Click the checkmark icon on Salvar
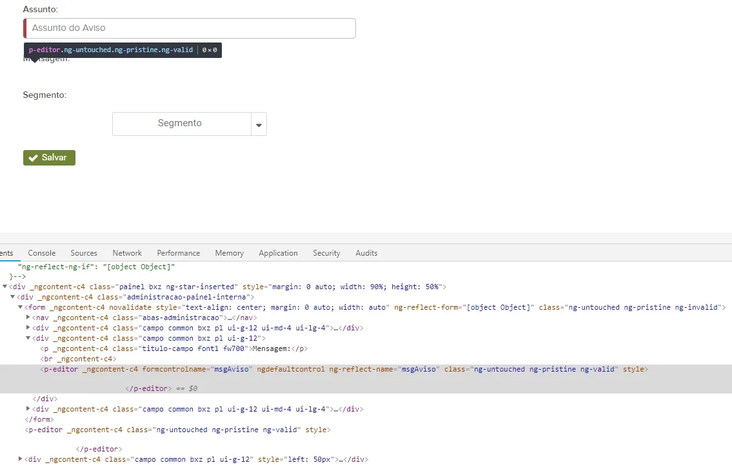The width and height of the screenshot is (732, 465). pyautogui.click(x=33, y=158)
